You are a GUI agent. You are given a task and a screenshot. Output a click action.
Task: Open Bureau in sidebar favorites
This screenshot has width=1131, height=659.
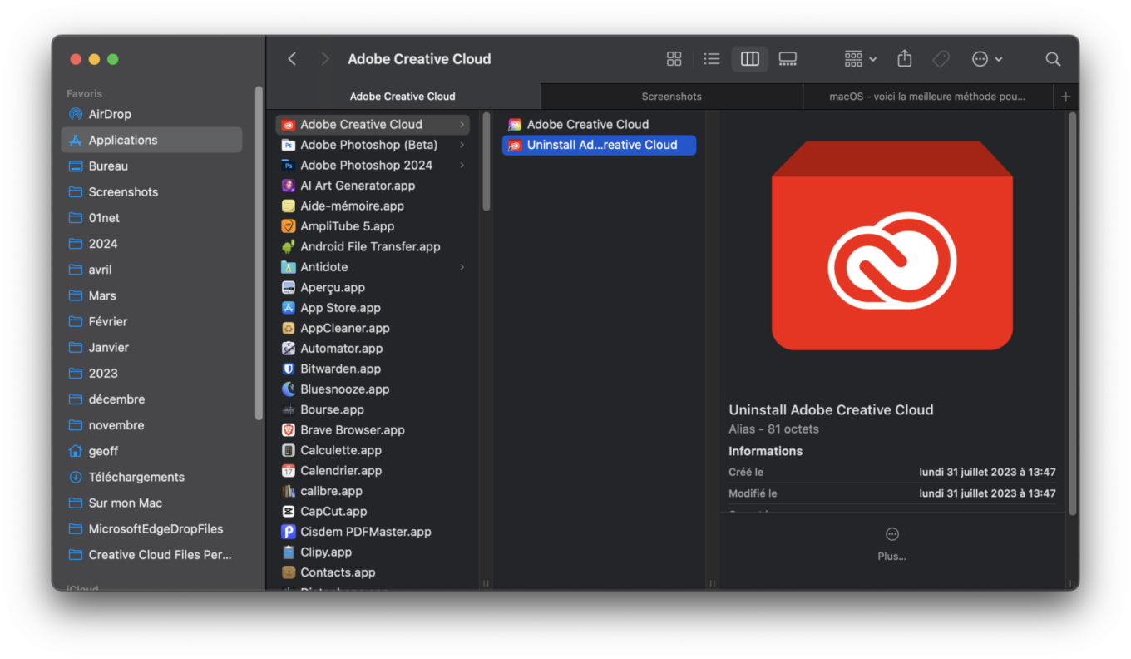(x=151, y=166)
